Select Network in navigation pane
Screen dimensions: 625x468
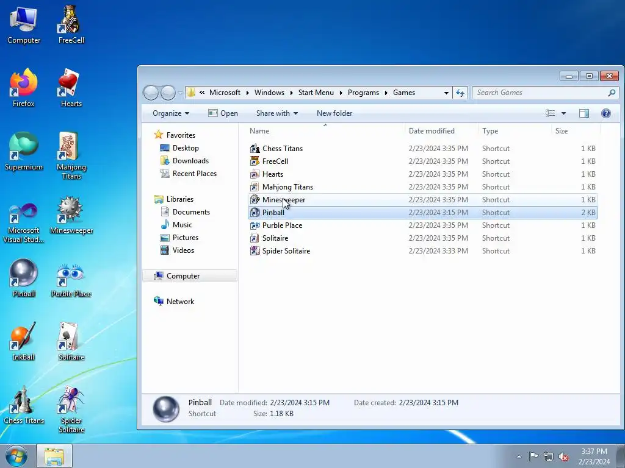[174, 301]
